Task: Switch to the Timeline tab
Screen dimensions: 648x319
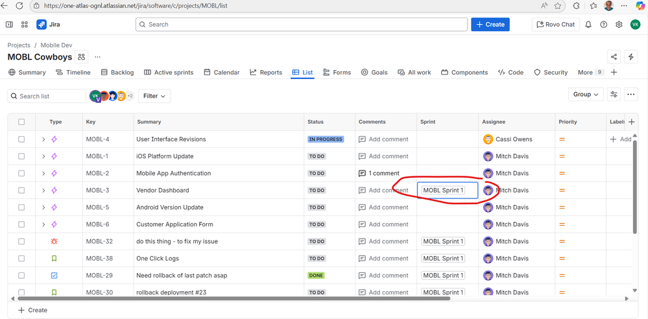Action: pyautogui.click(x=73, y=73)
